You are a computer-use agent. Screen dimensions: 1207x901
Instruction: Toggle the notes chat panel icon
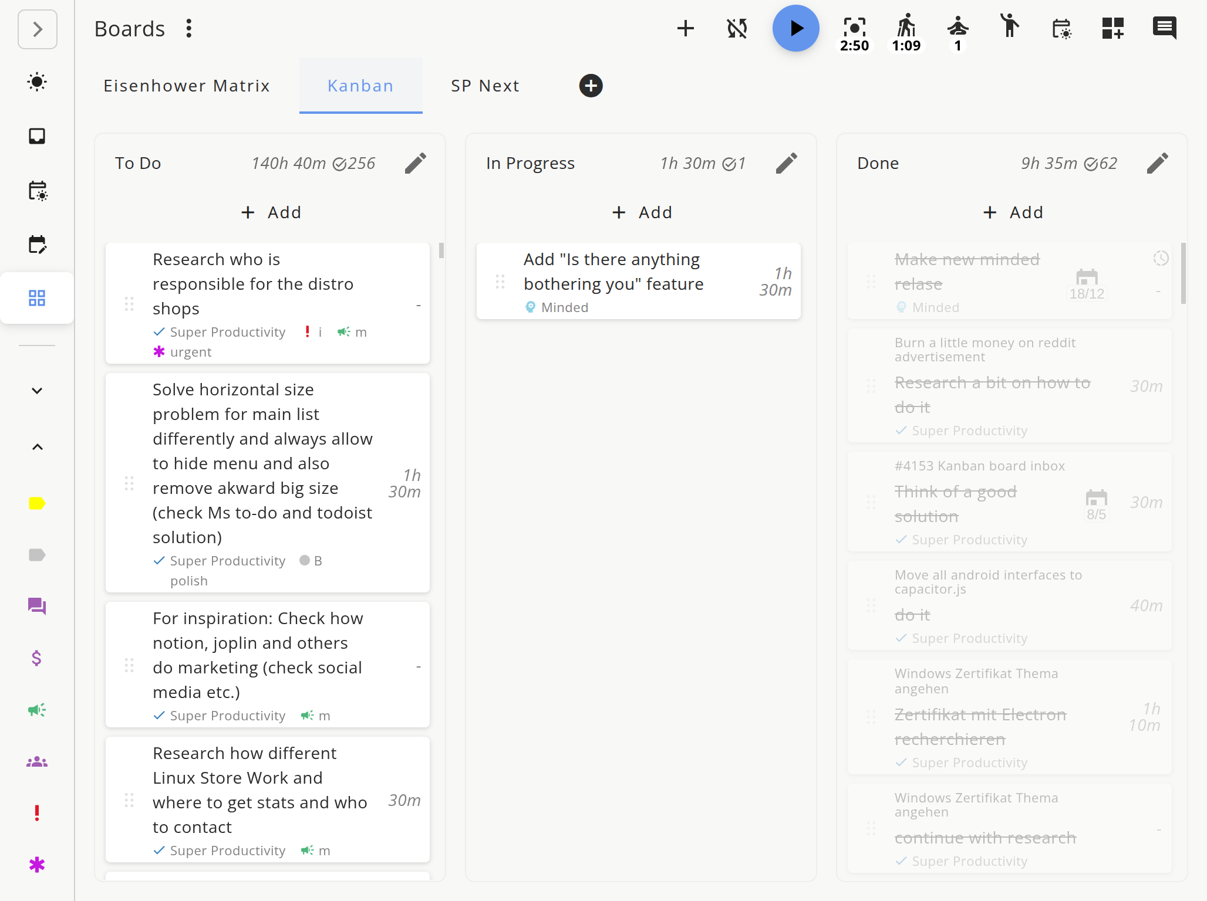pyautogui.click(x=1165, y=28)
